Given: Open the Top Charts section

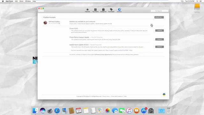Looking at the screenshot, I should tap(95, 10).
